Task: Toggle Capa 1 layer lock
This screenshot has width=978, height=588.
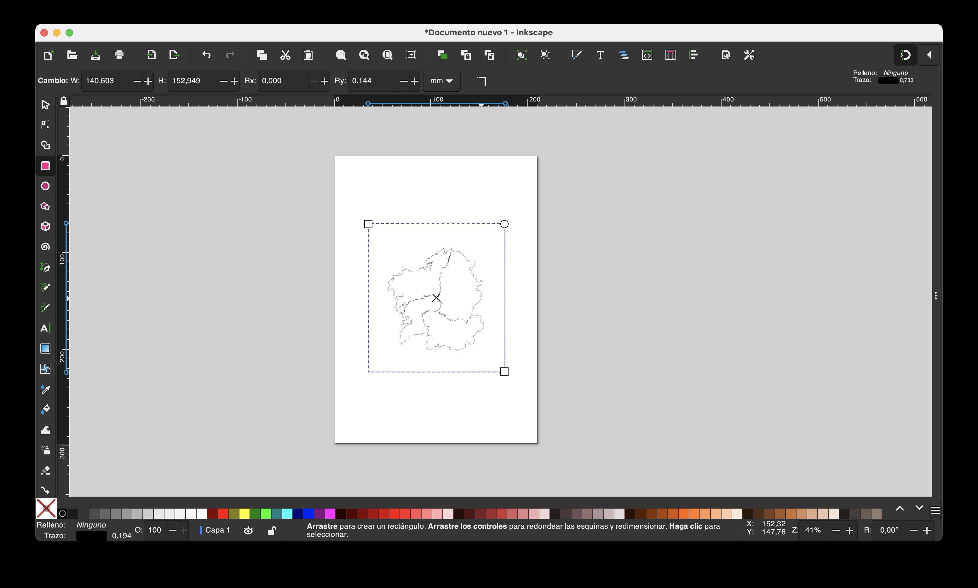Action: click(271, 530)
